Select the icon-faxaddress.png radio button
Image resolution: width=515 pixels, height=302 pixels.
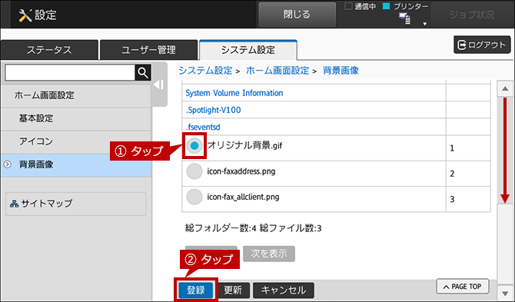194,171
